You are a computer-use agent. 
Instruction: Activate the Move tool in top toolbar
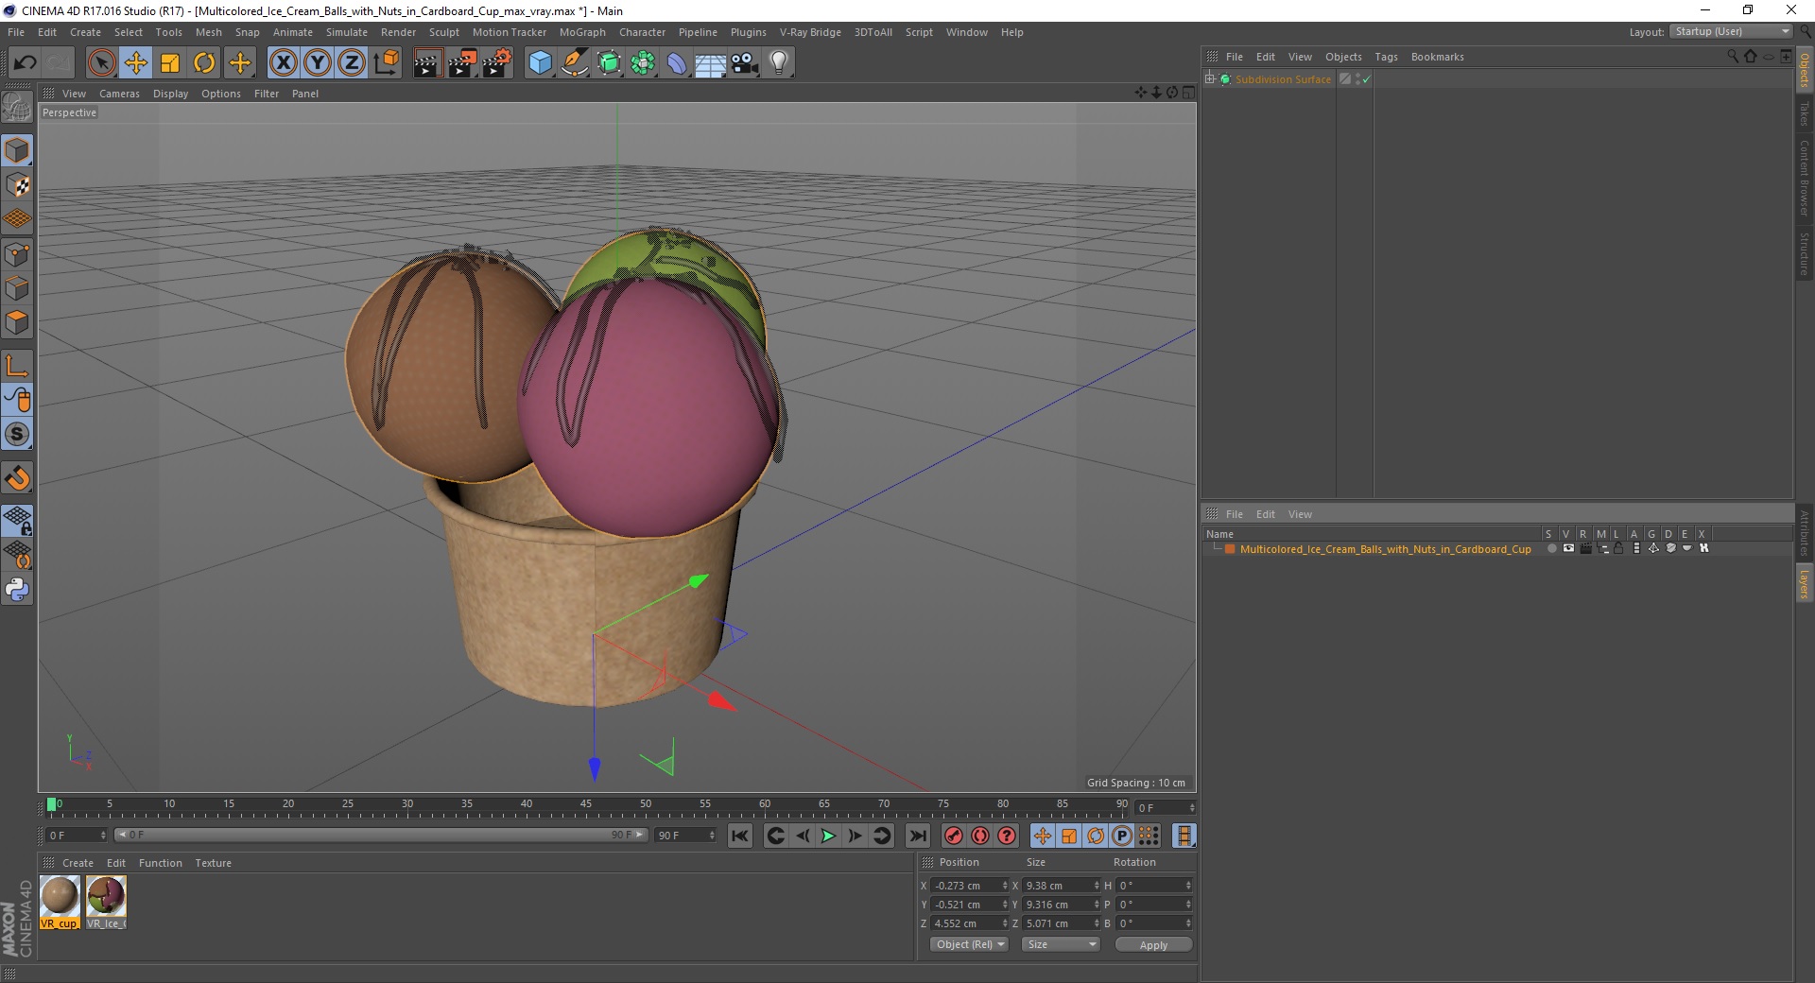136,63
